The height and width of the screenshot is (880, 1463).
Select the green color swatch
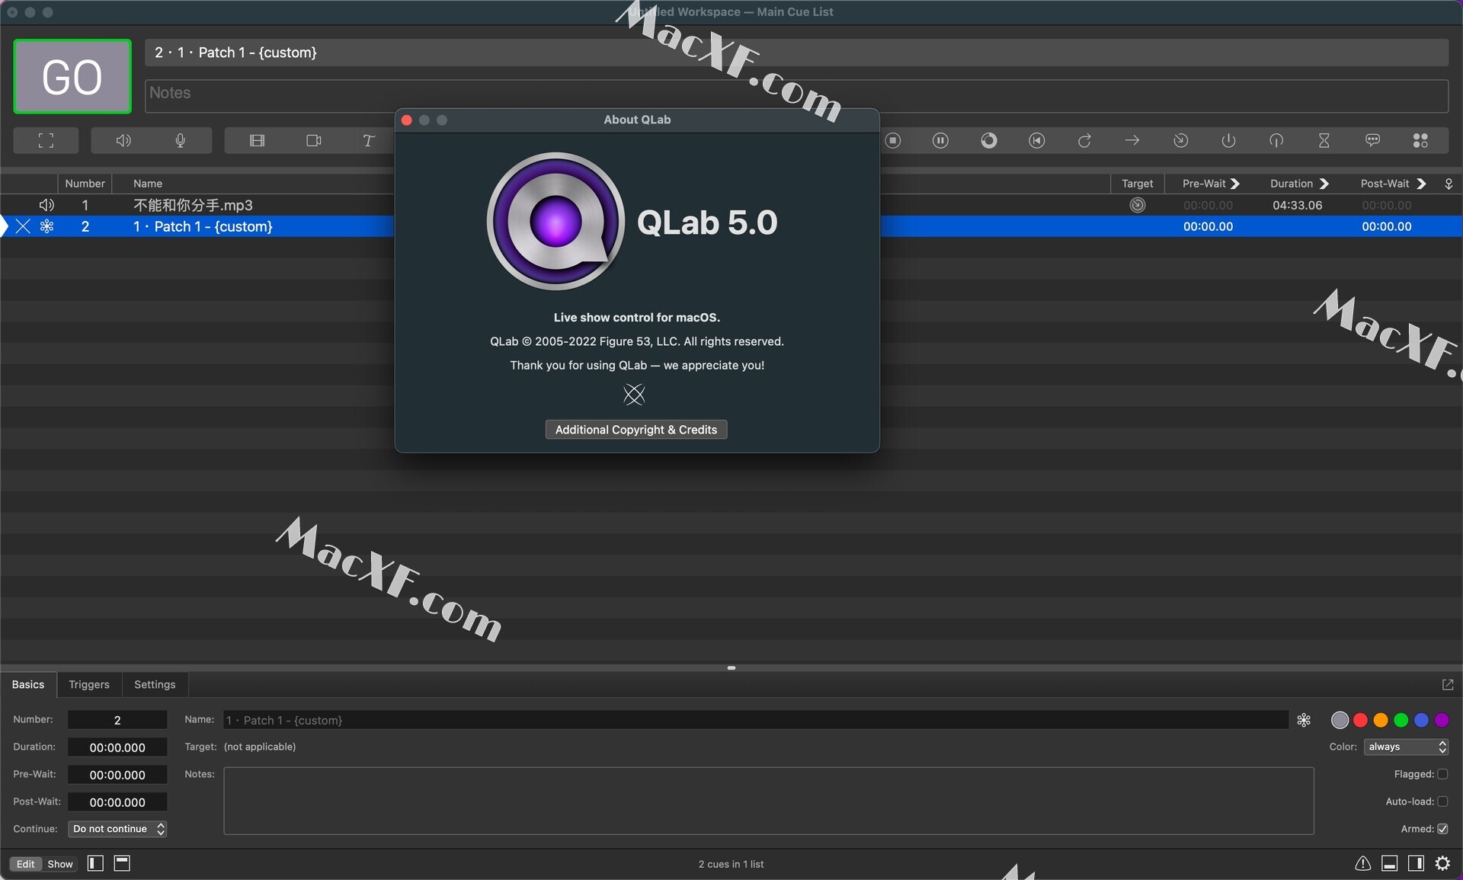(1401, 720)
